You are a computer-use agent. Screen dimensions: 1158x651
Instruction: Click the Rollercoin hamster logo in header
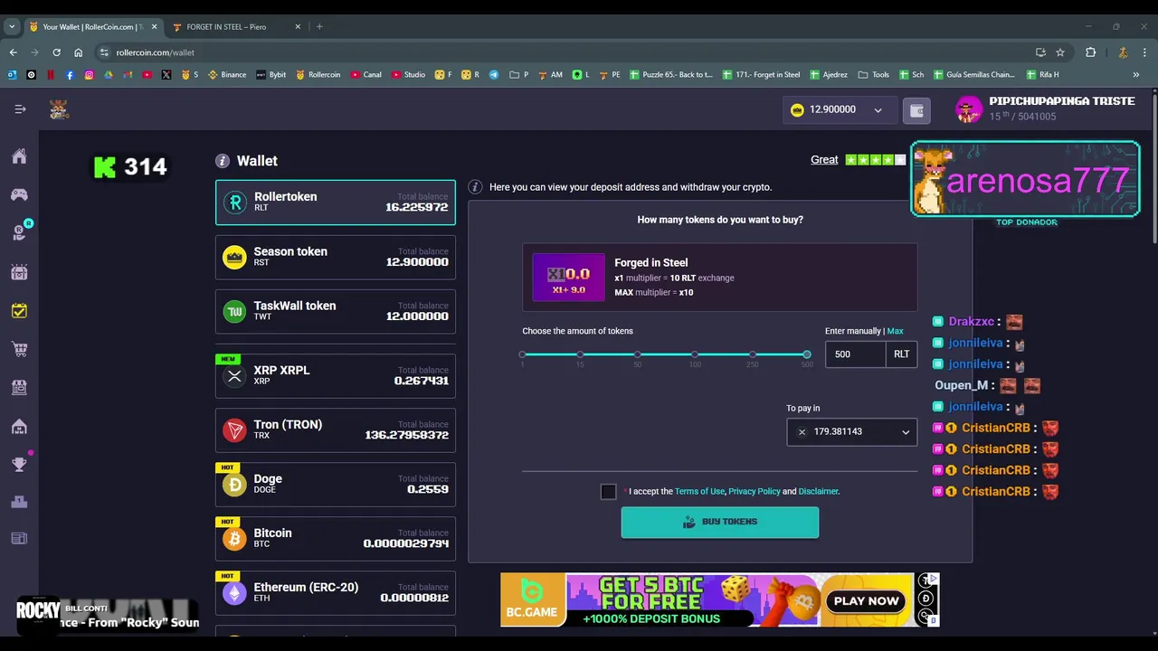[59, 109]
